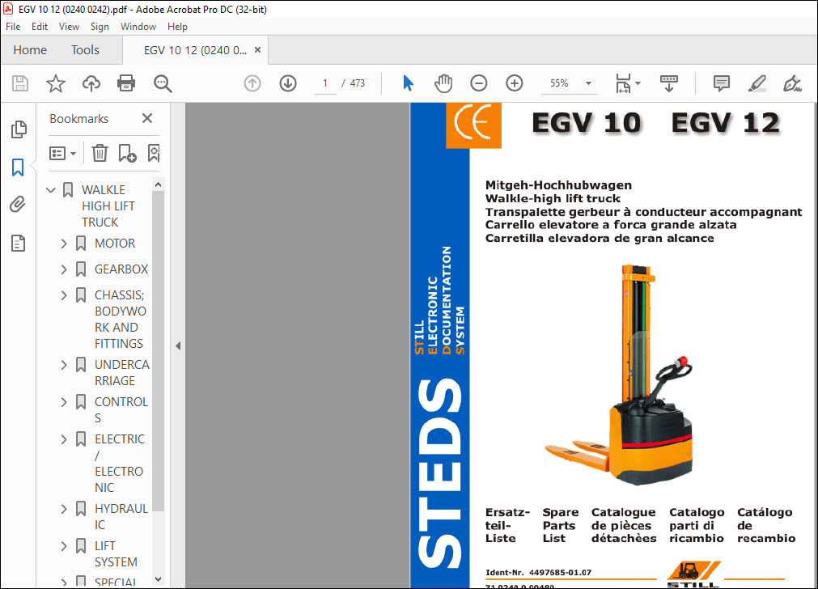
Task: Open the zoom percentage dropdown
Action: 588,83
